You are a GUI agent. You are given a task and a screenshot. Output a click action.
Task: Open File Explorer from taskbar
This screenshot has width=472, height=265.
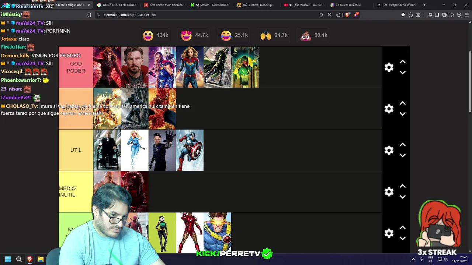41,259
